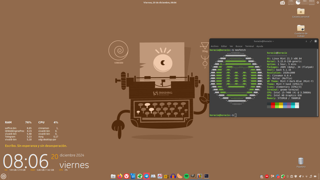Open the blue document app icon
Image resolution: width=320 pixels, height=180 pixels.
[x=133, y=176]
